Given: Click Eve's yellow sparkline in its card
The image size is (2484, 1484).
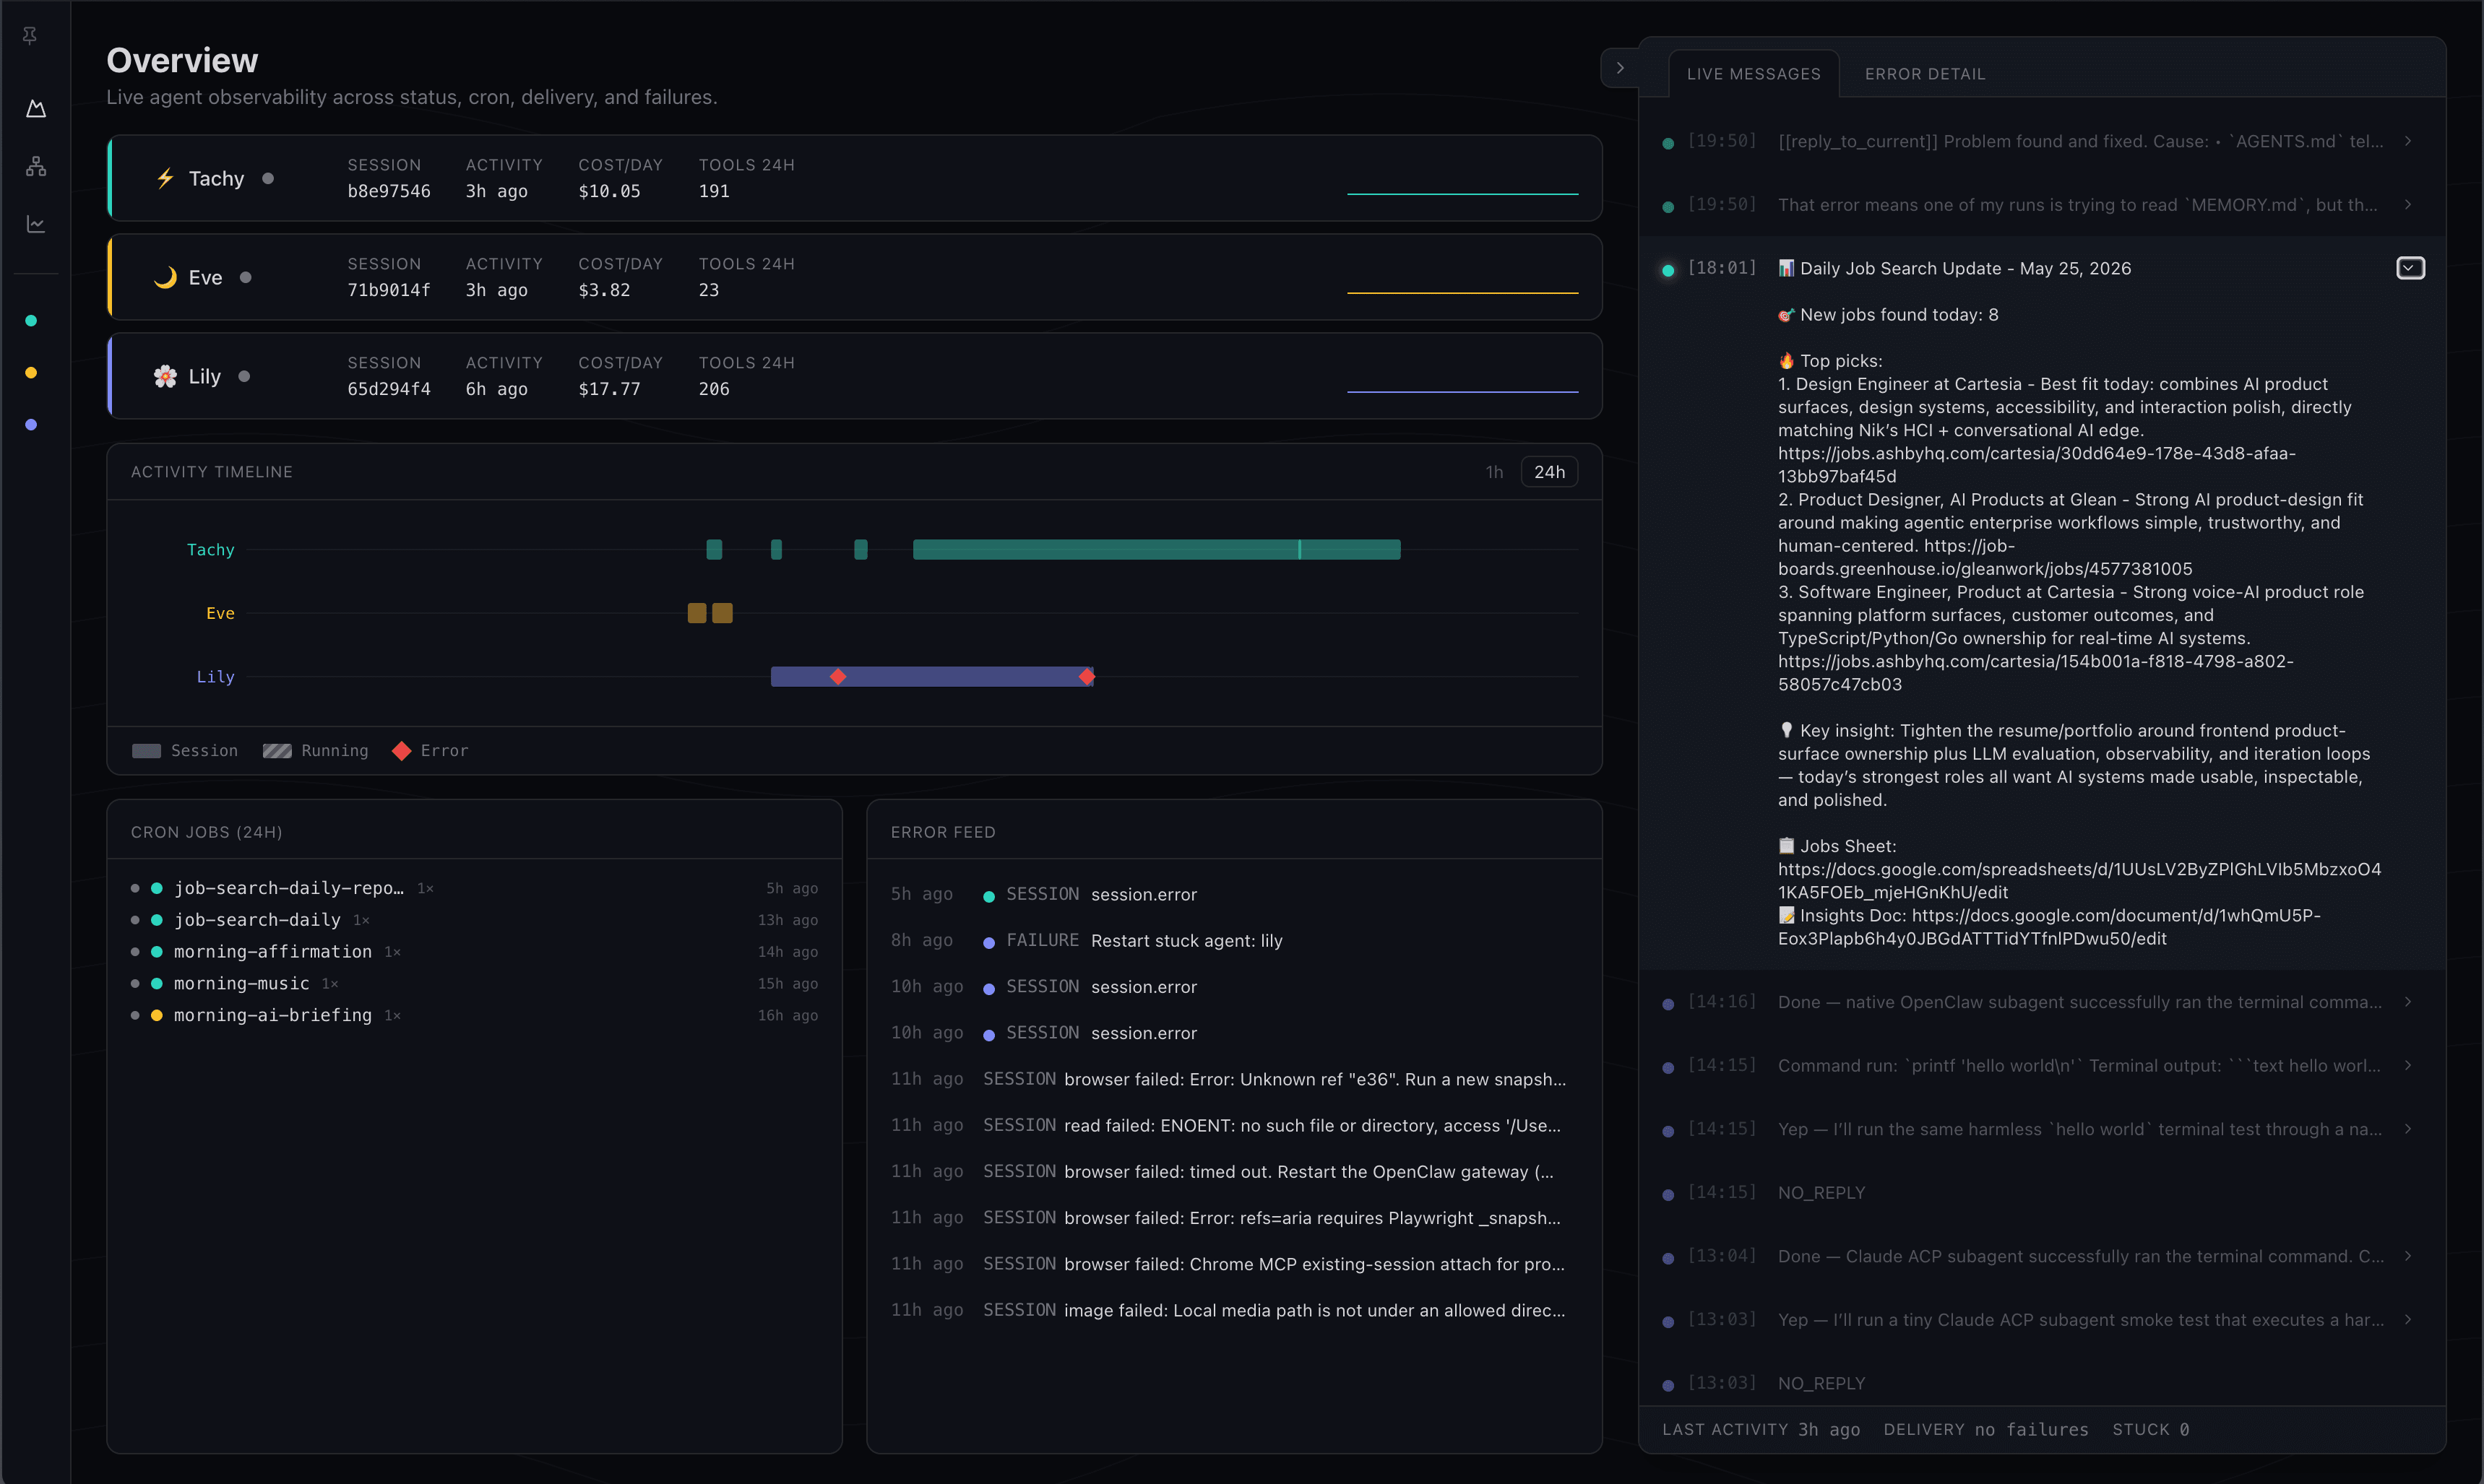Looking at the screenshot, I should pyautogui.click(x=1462, y=292).
